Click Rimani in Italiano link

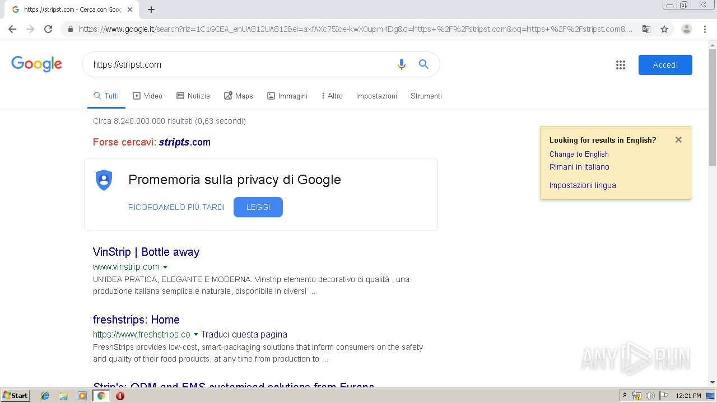pyautogui.click(x=579, y=167)
